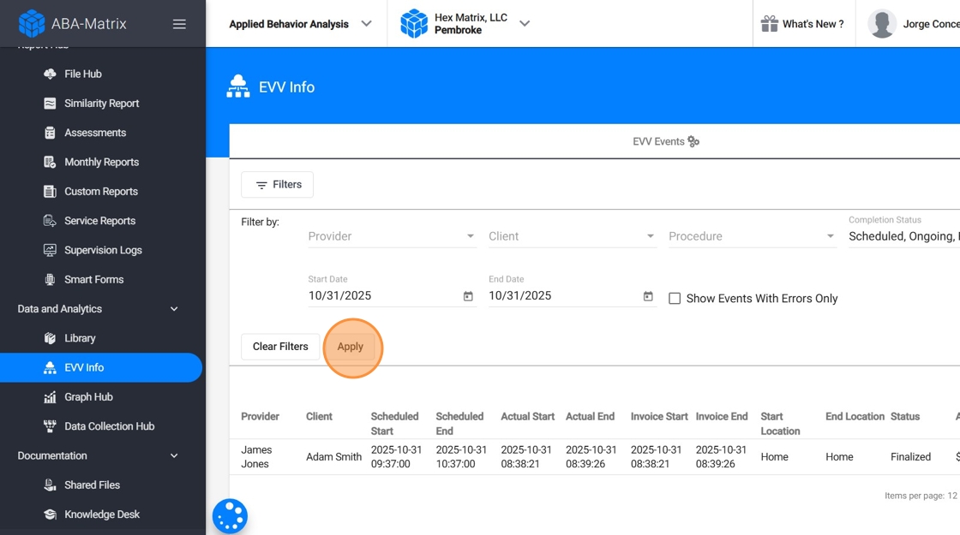This screenshot has height=535, width=960.
Task: Click the Hex Matrix cube logo
Action: click(414, 24)
